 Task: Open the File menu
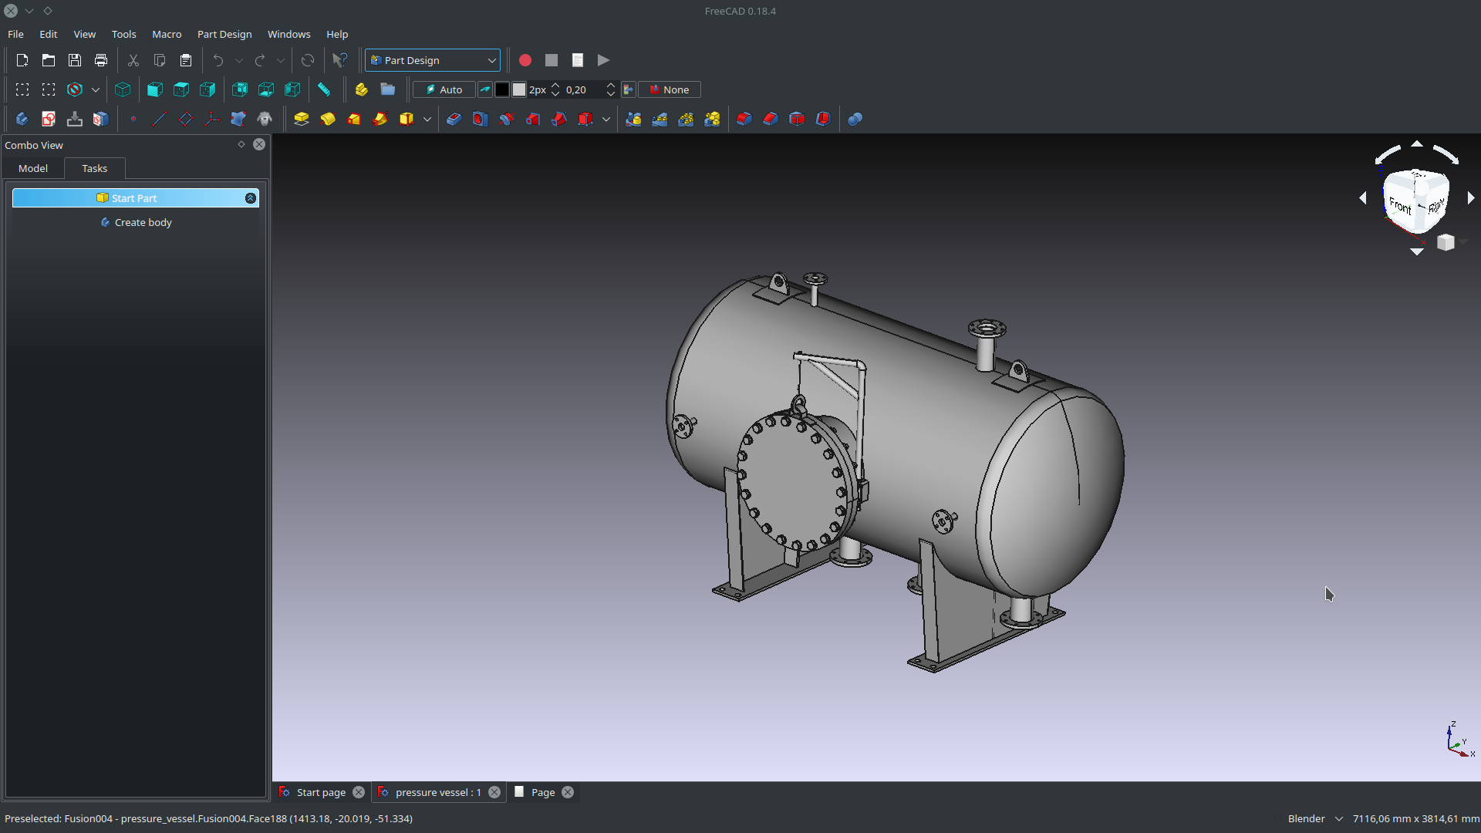(x=15, y=34)
